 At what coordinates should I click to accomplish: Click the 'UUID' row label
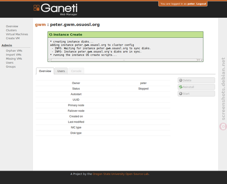76,100
